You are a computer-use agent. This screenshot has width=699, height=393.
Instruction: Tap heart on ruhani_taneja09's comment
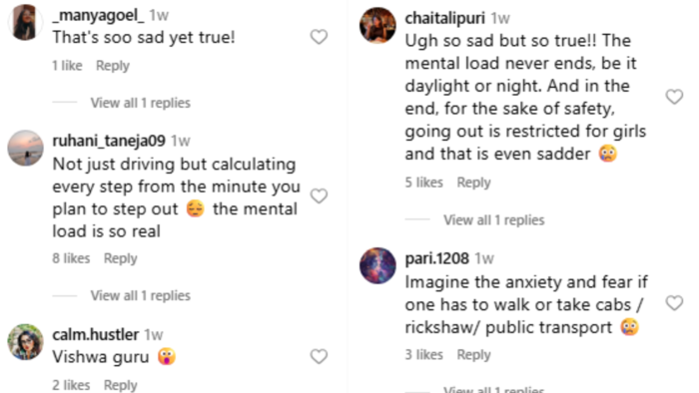click(319, 196)
